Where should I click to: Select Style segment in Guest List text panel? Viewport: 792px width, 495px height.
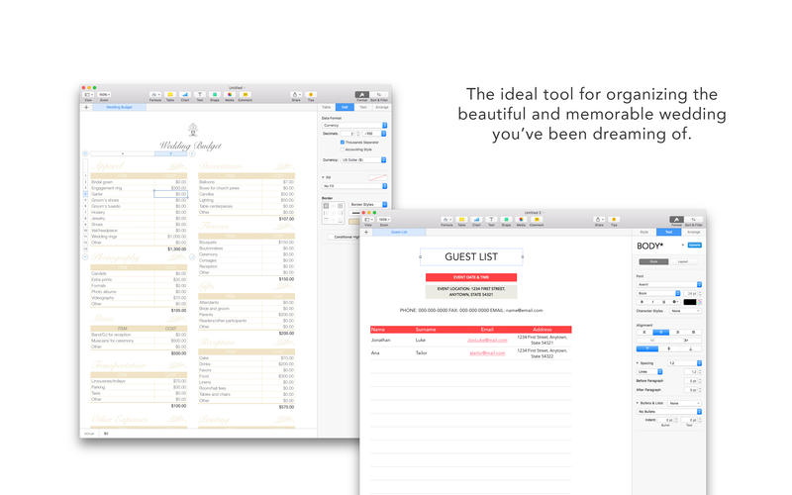pyautogui.click(x=653, y=261)
